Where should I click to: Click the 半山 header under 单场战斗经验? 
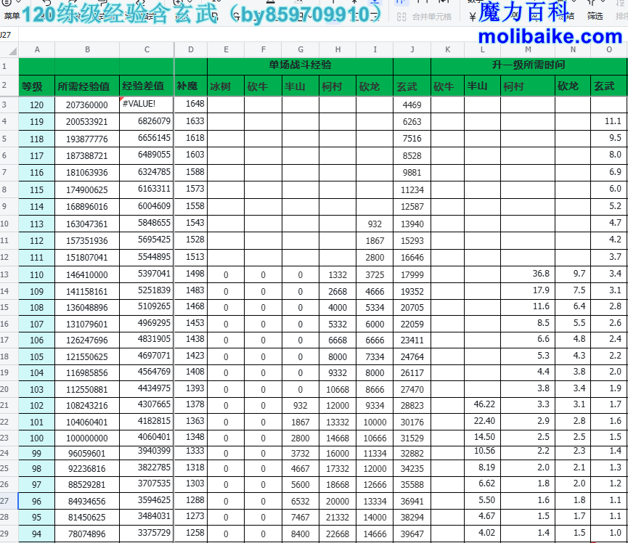pyautogui.click(x=301, y=86)
